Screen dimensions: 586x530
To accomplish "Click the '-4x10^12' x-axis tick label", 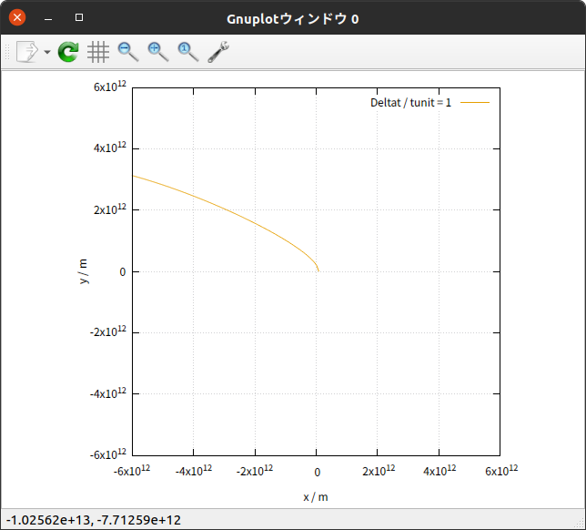I will pyautogui.click(x=194, y=470).
